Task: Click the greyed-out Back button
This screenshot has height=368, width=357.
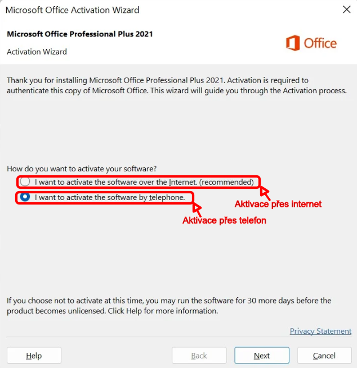Action: coord(199,356)
